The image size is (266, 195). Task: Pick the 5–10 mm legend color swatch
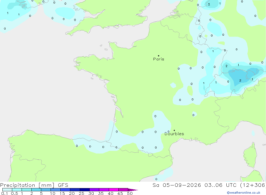click(46, 190)
